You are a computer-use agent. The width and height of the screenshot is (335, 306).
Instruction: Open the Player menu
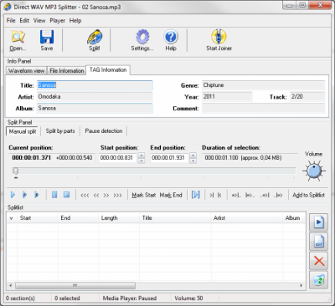click(58, 21)
